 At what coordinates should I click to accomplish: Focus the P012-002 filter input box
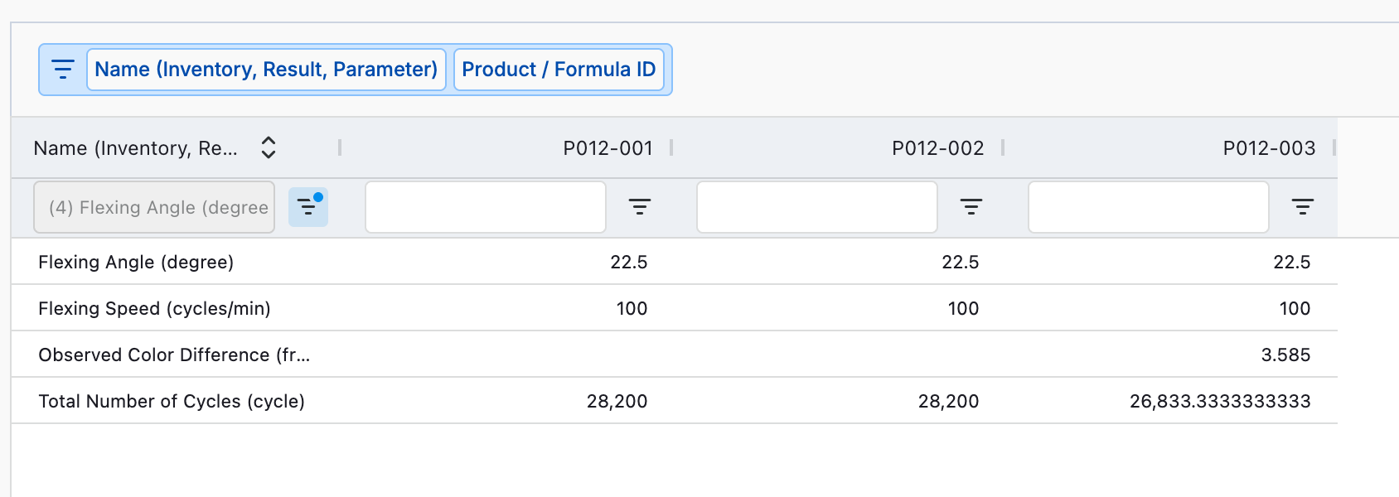(817, 207)
